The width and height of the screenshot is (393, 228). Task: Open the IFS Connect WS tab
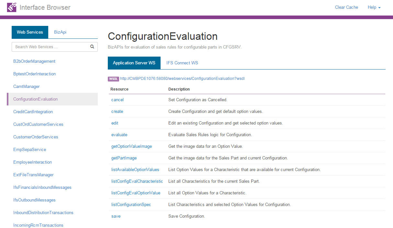182,63
